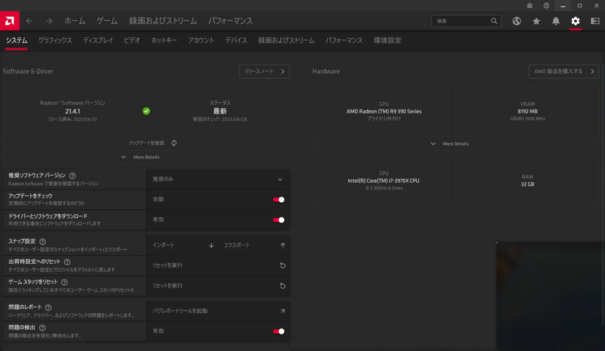
Task: Open help icon for スナップ設定
Action: pos(42,242)
